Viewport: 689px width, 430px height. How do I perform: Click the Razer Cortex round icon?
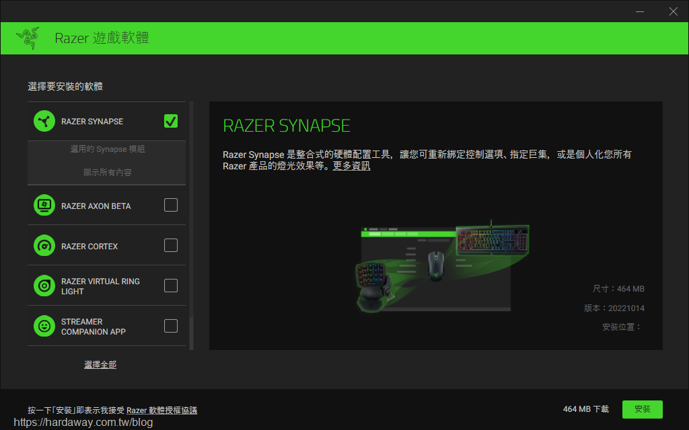point(44,245)
